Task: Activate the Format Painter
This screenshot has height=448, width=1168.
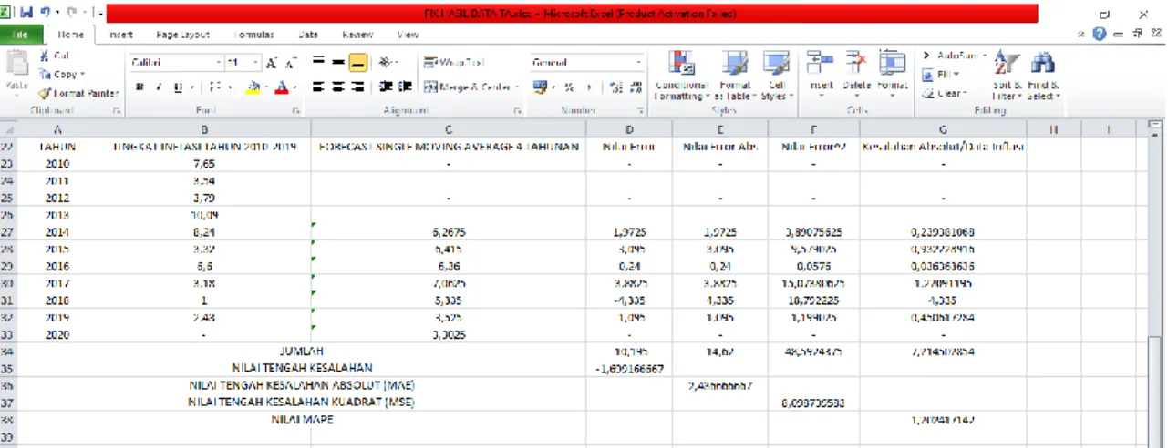Action: point(78,93)
